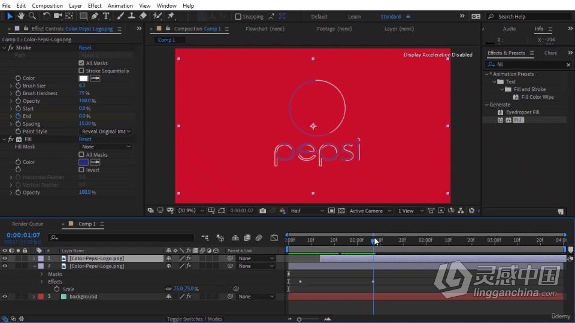Select the Default workspace
Screen dimensions: 575x323
(x=319, y=17)
